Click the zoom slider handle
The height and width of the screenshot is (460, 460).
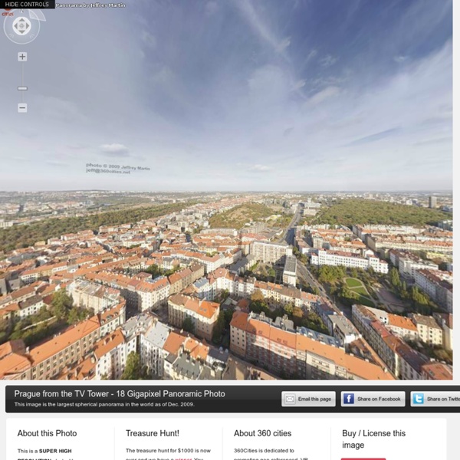[22, 88]
